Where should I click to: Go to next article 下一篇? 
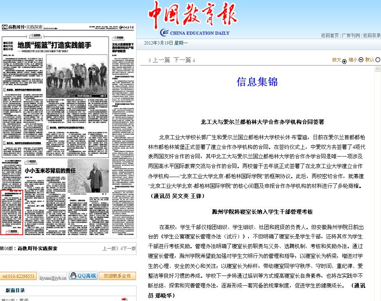coord(182,60)
